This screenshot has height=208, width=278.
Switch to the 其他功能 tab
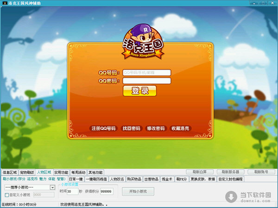[x=95, y=172]
